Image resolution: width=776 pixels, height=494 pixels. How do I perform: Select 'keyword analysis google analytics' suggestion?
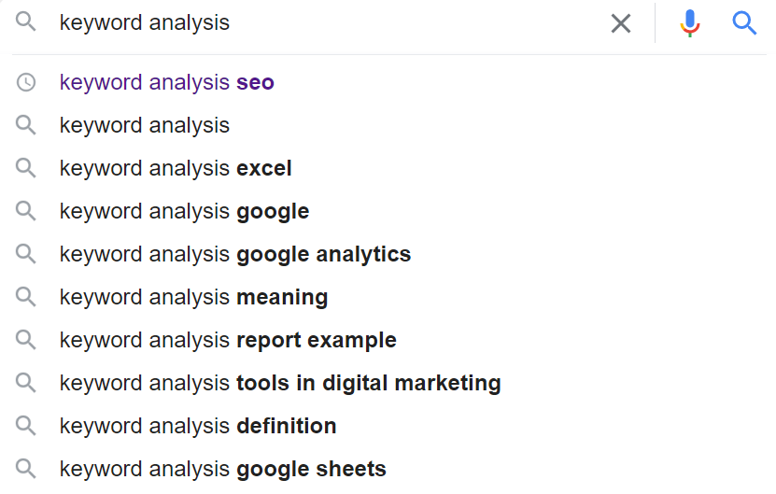pos(234,254)
